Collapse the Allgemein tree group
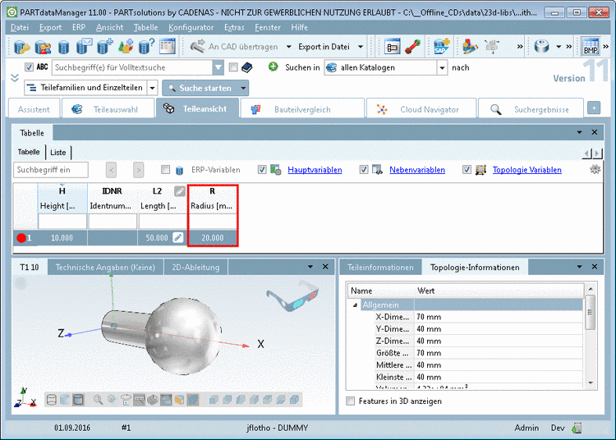 355,305
